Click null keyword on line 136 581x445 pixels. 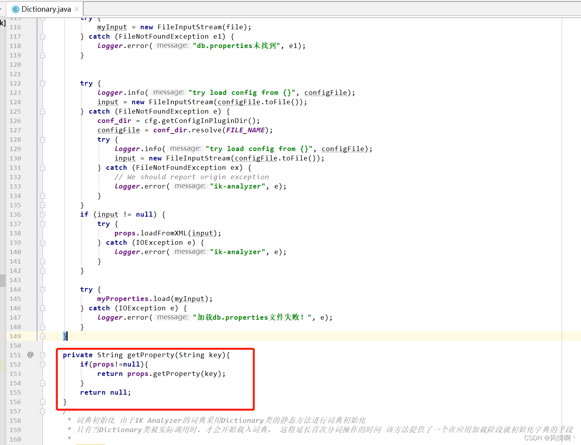[144, 214]
